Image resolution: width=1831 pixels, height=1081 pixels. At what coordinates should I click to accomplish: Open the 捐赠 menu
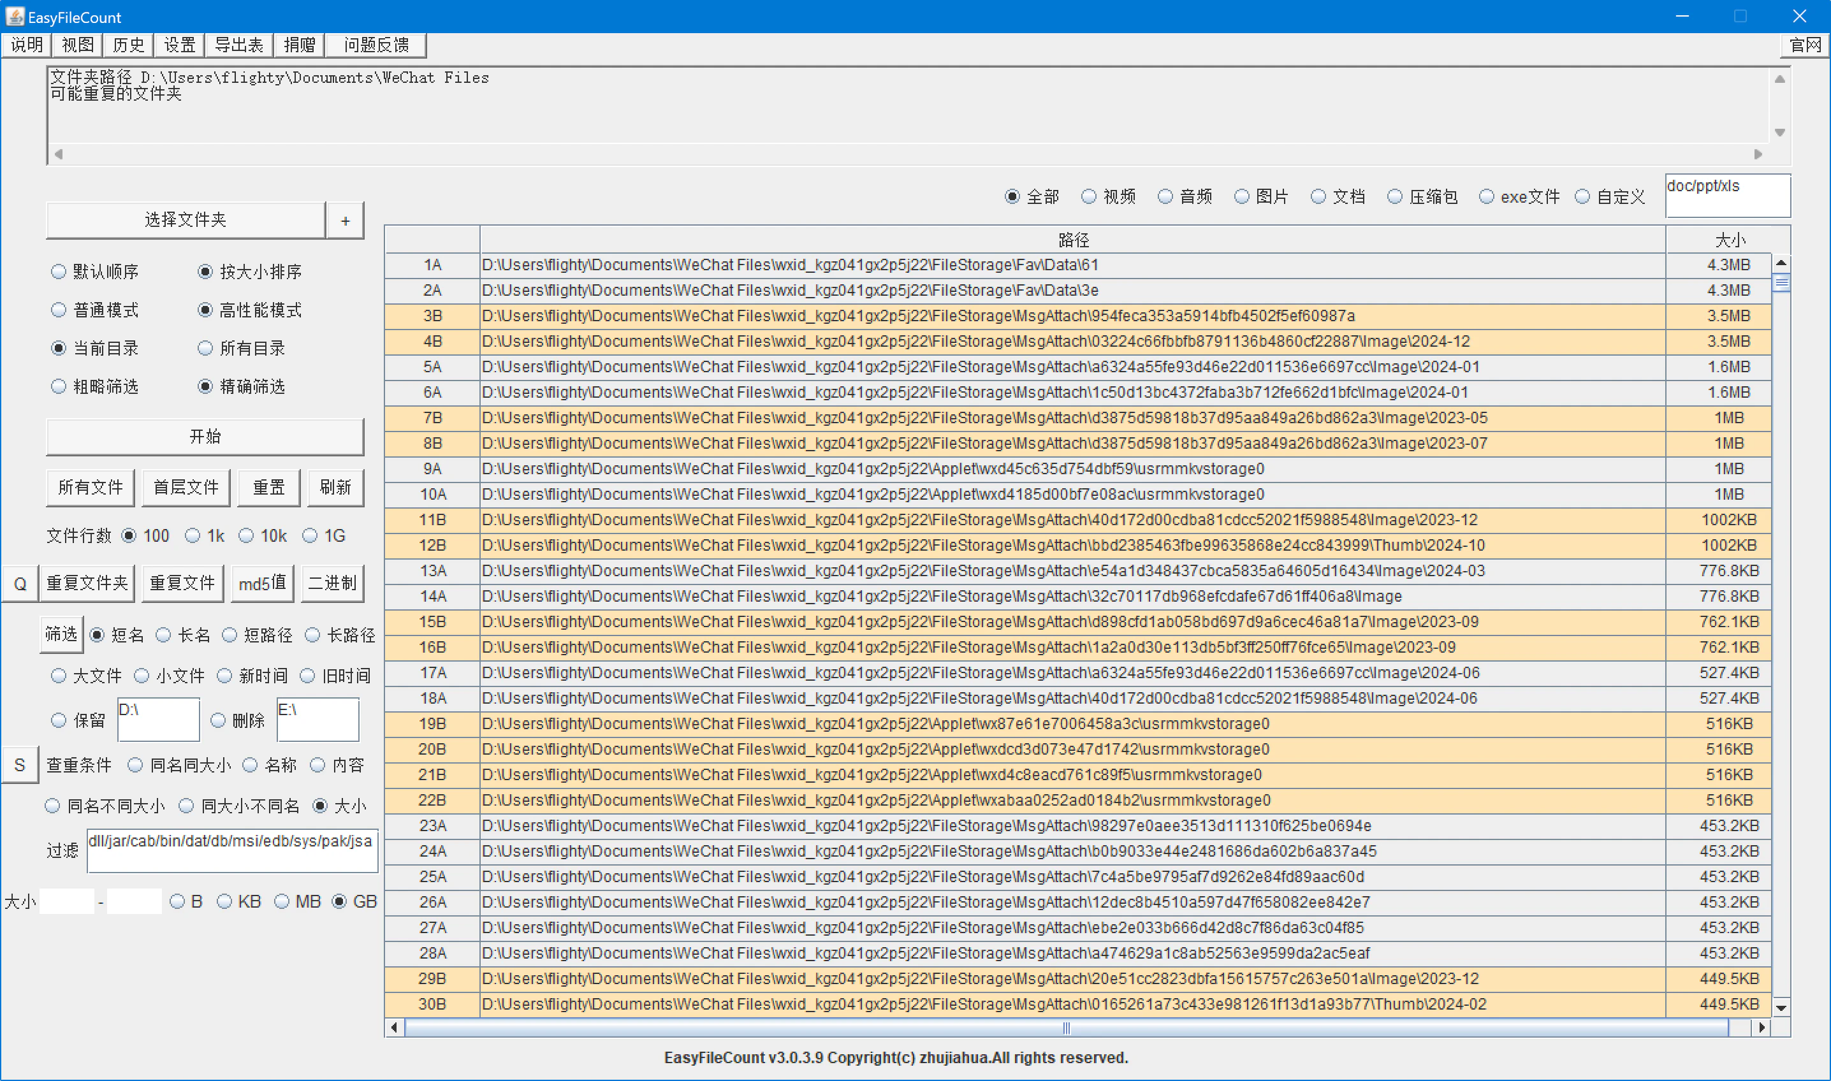299,45
